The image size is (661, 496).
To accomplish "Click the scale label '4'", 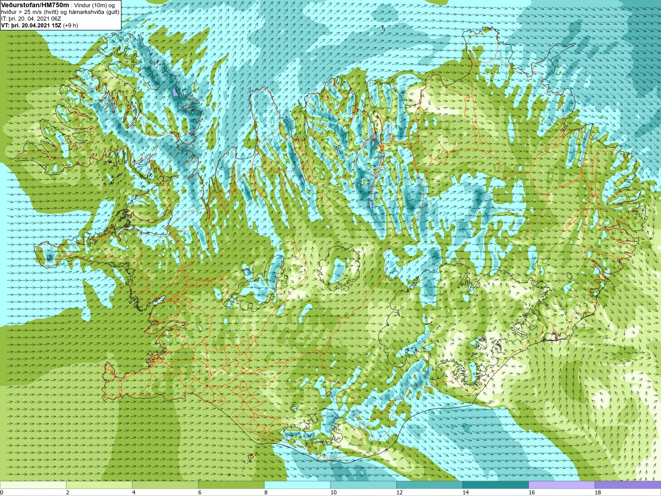I will tap(134, 492).
